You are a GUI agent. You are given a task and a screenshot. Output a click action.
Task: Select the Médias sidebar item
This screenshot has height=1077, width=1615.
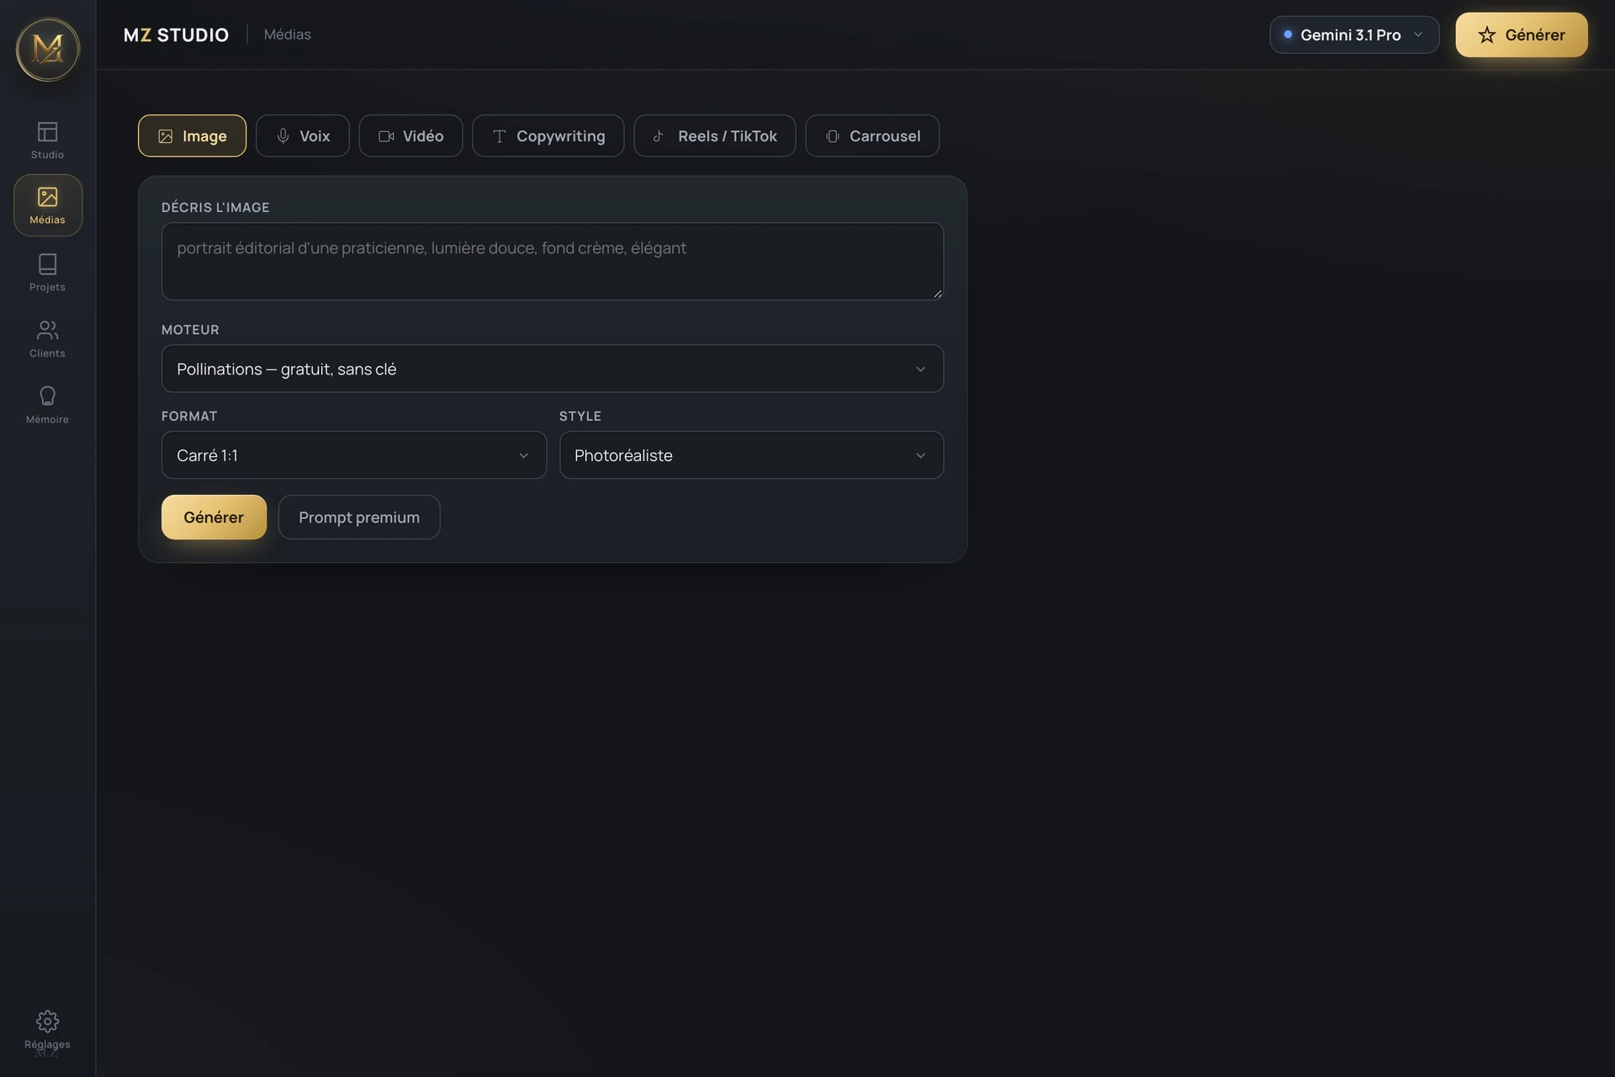[47, 205]
